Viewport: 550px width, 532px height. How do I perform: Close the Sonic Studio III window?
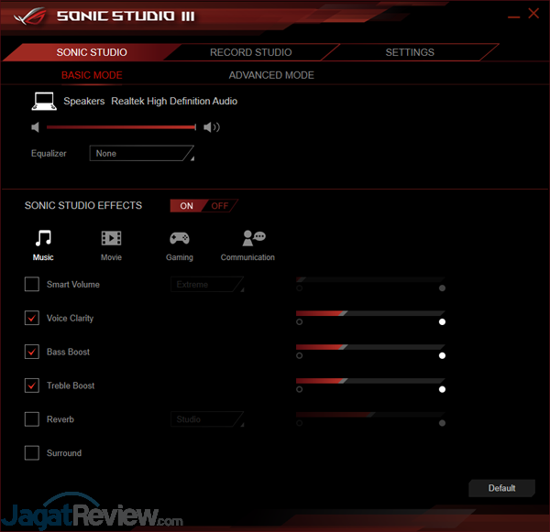[533, 14]
